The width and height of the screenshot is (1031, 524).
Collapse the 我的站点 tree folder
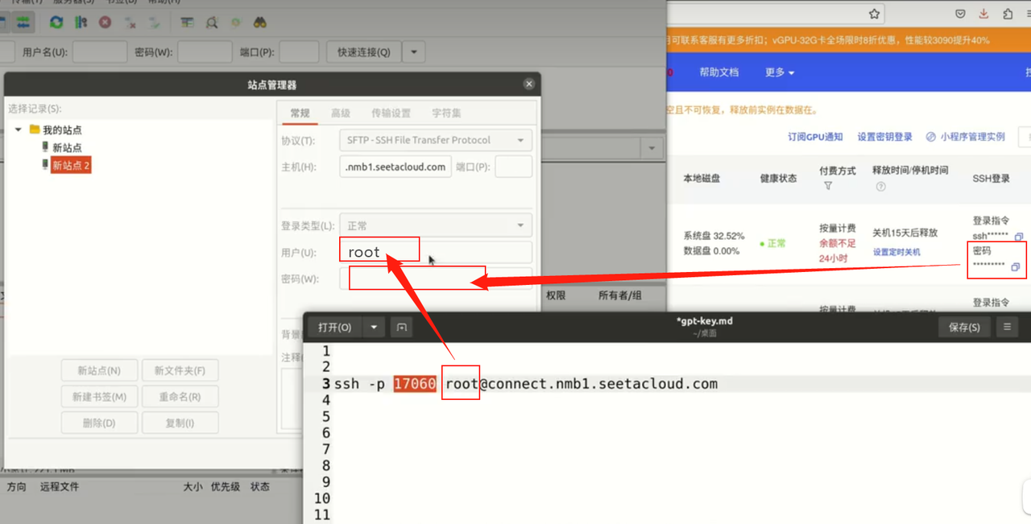point(19,130)
